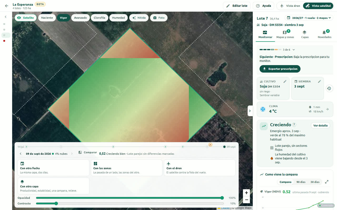Edit the Cultivo card pencil icon
This screenshot has width=337, height=210.
coord(285,81)
